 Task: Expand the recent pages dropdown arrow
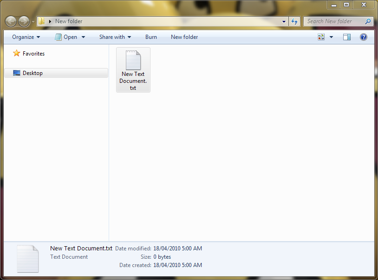(33, 22)
